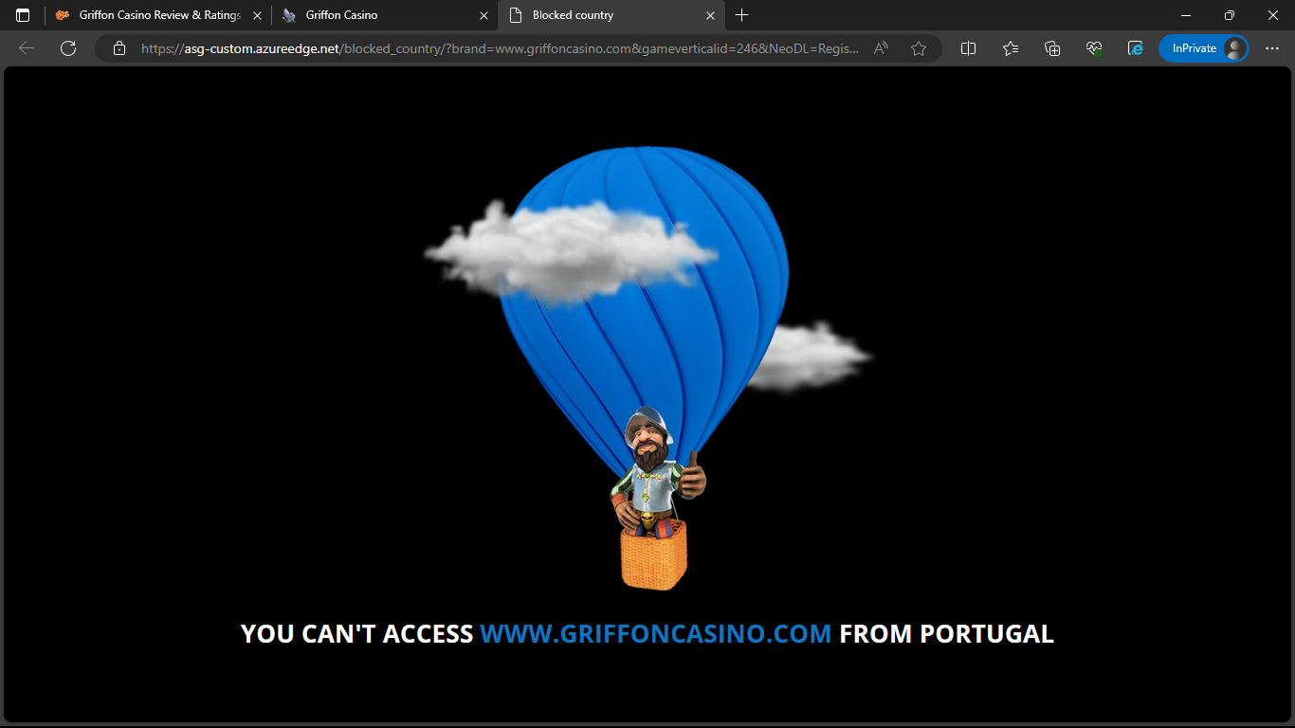Open the Settings and more ellipsis menu
The height and width of the screenshot is (728, 1295).
pos(1272,48)
